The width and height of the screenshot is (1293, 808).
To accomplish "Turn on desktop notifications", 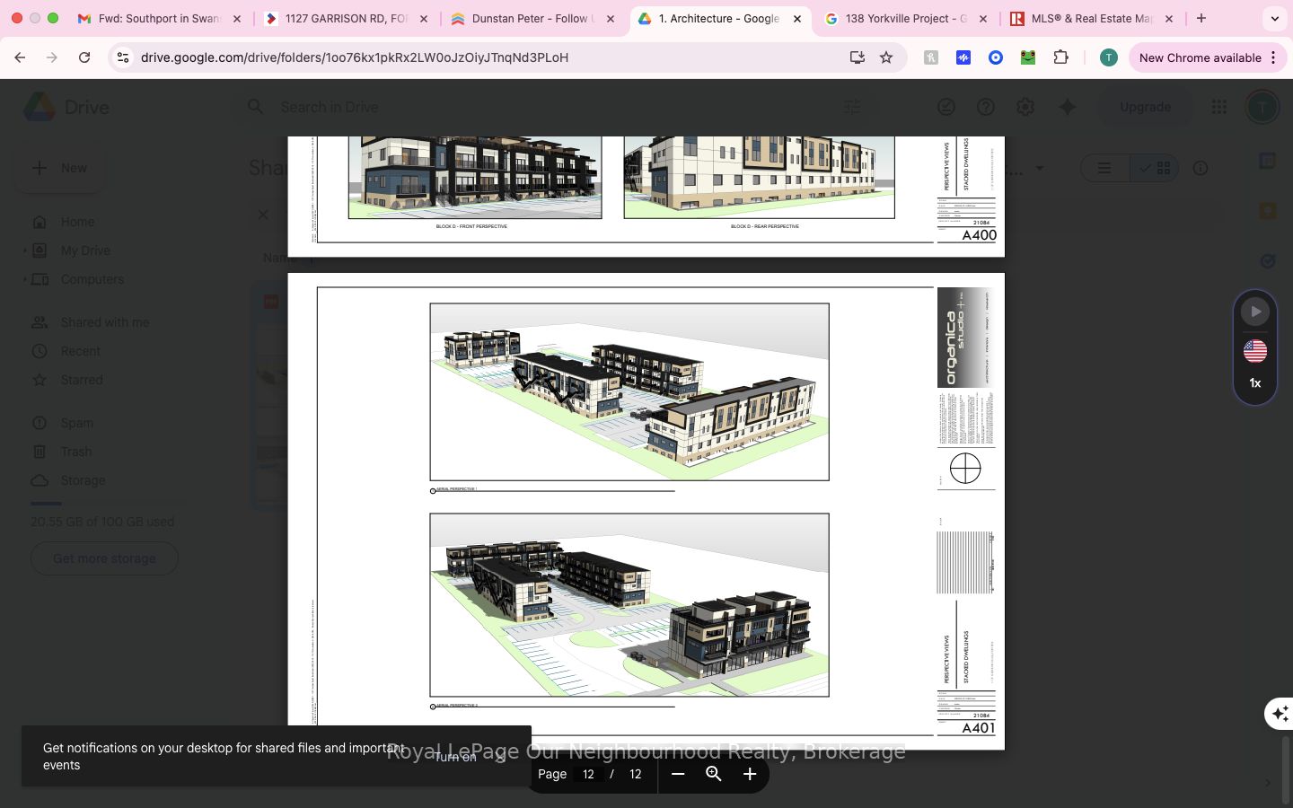I will coord(454,757).
